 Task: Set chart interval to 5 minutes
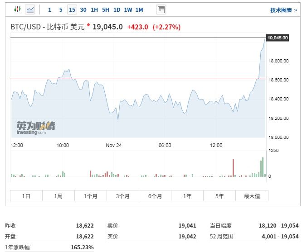pyautogui.click(x=61, y=10)
